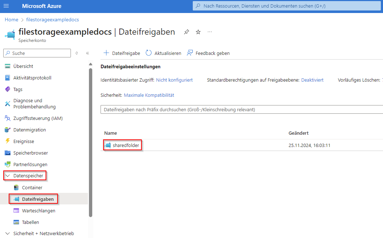Click the Aktualisieren refresh icon
383x238 pixels.
click(x=149, y=53)
